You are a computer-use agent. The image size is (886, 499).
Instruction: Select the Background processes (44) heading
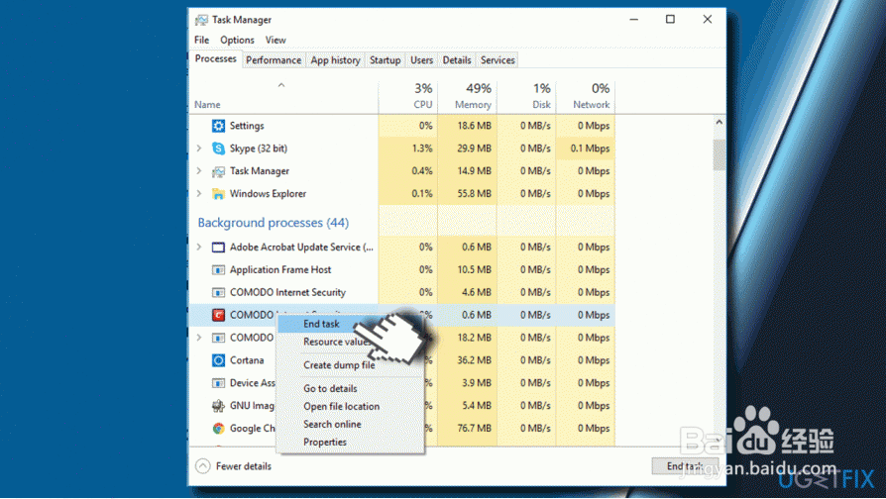pos(273,223)
